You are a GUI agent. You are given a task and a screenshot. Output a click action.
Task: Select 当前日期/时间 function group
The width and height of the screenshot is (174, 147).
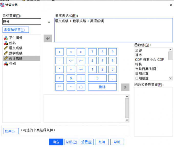(x=146, y=69)
